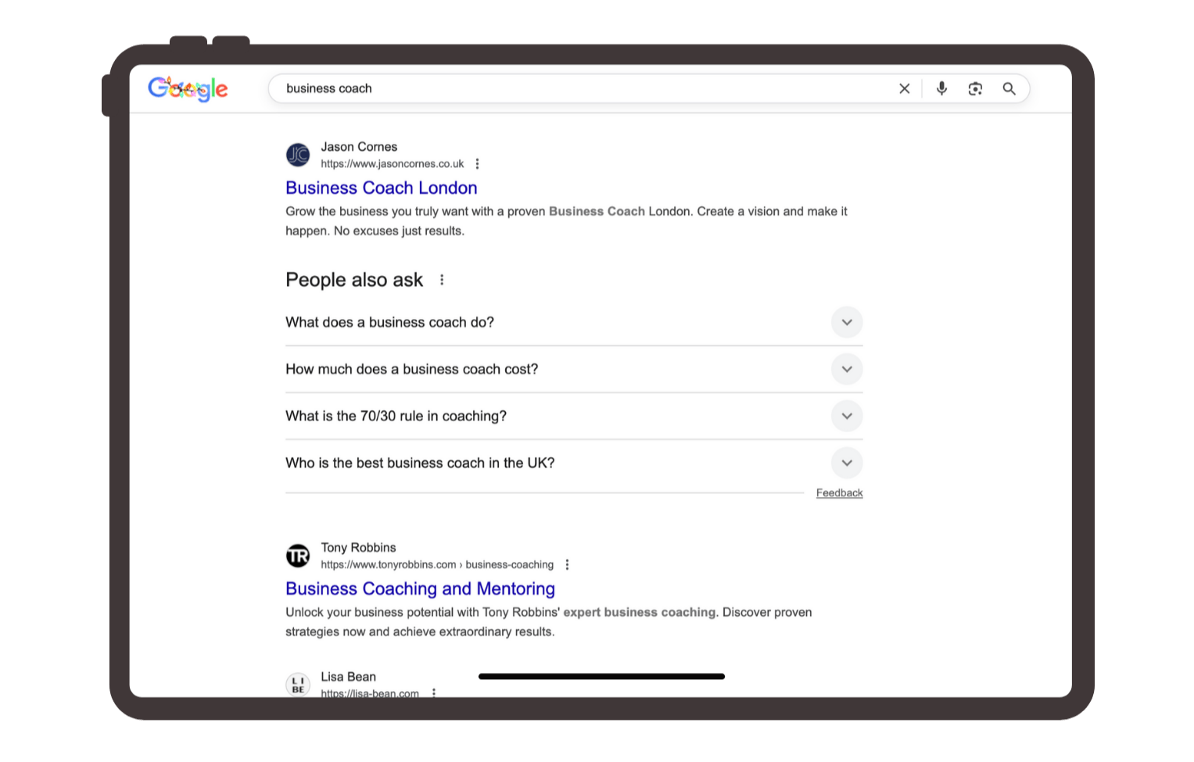Clear the search box with X icon

pyautogui.click(x=904, y=89)
